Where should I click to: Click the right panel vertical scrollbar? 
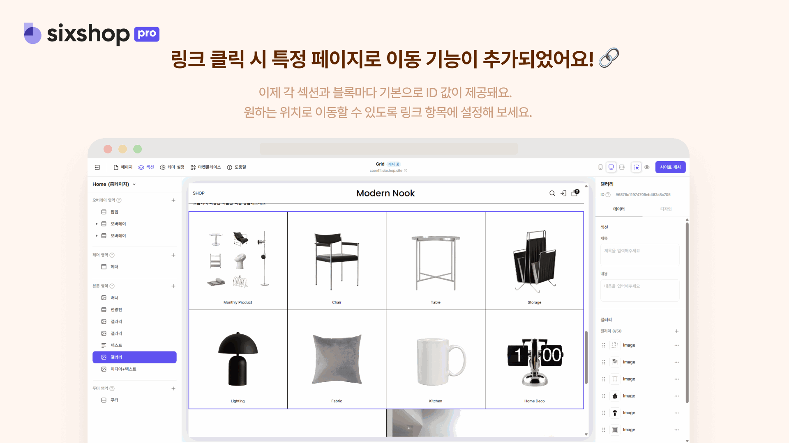click(x=687, y=312)
